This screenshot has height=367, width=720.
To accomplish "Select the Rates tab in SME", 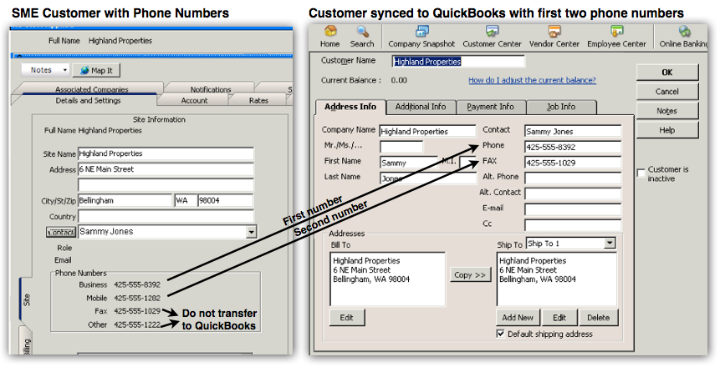I will tap(258, 100).
